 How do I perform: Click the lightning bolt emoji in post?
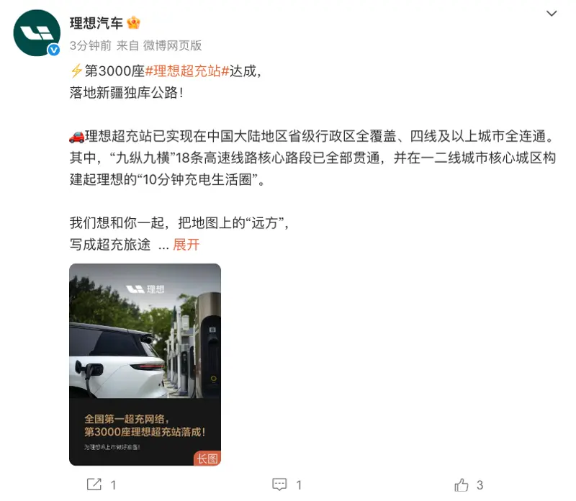coord(76,71)
